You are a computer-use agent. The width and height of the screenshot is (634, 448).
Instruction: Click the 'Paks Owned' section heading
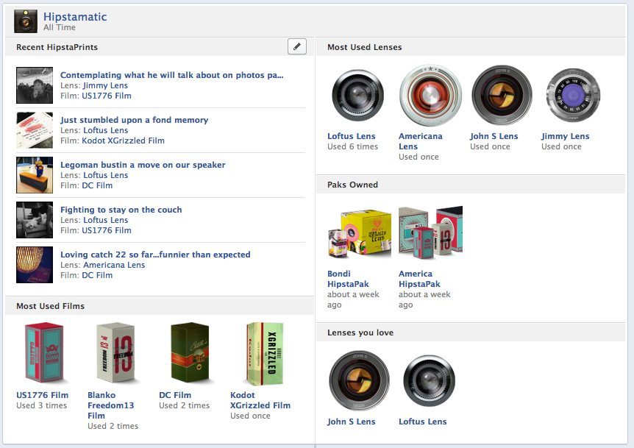352,185
